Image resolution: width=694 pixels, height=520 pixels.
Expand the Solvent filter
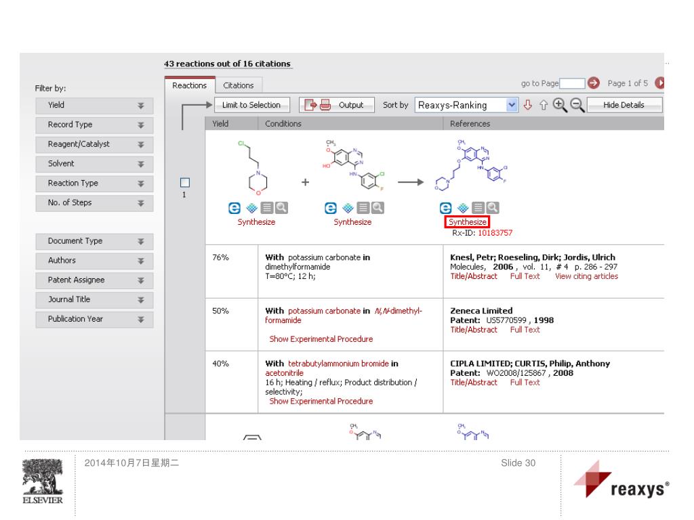(x=94, y=164)
